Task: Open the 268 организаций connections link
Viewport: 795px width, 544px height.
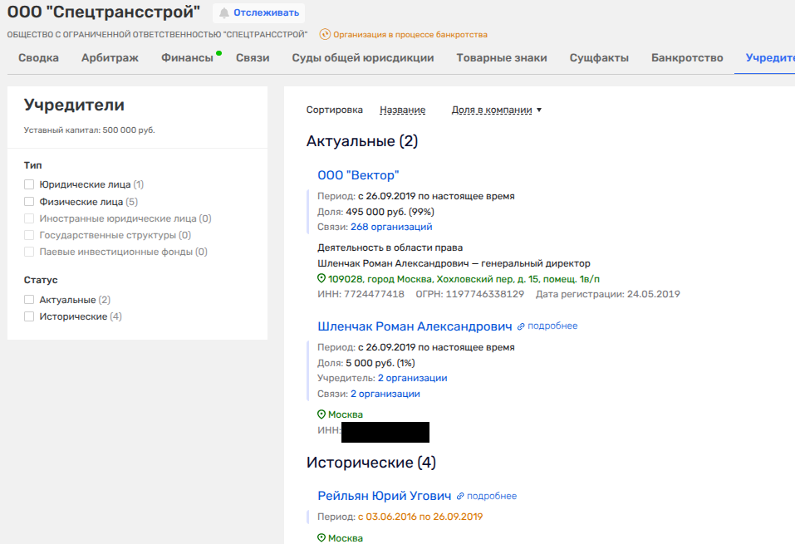Action: coord(391,227)
